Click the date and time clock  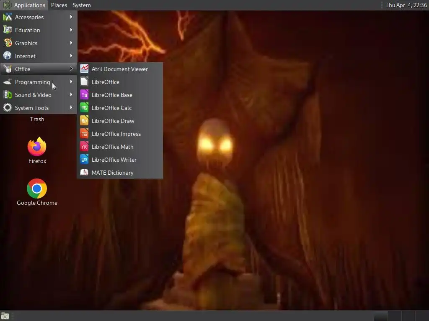click(x=406, y=5)
